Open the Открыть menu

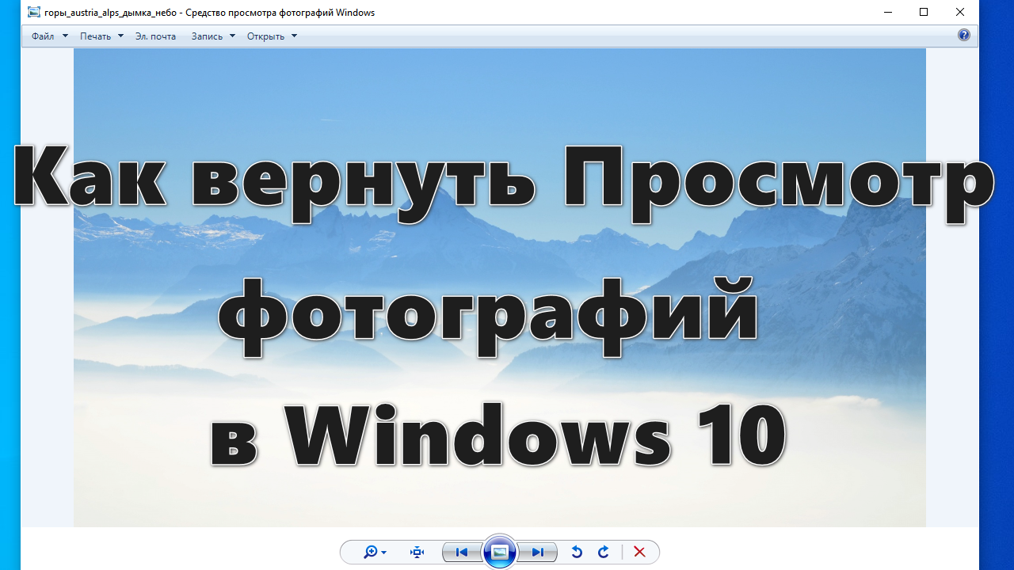[272, 36]
